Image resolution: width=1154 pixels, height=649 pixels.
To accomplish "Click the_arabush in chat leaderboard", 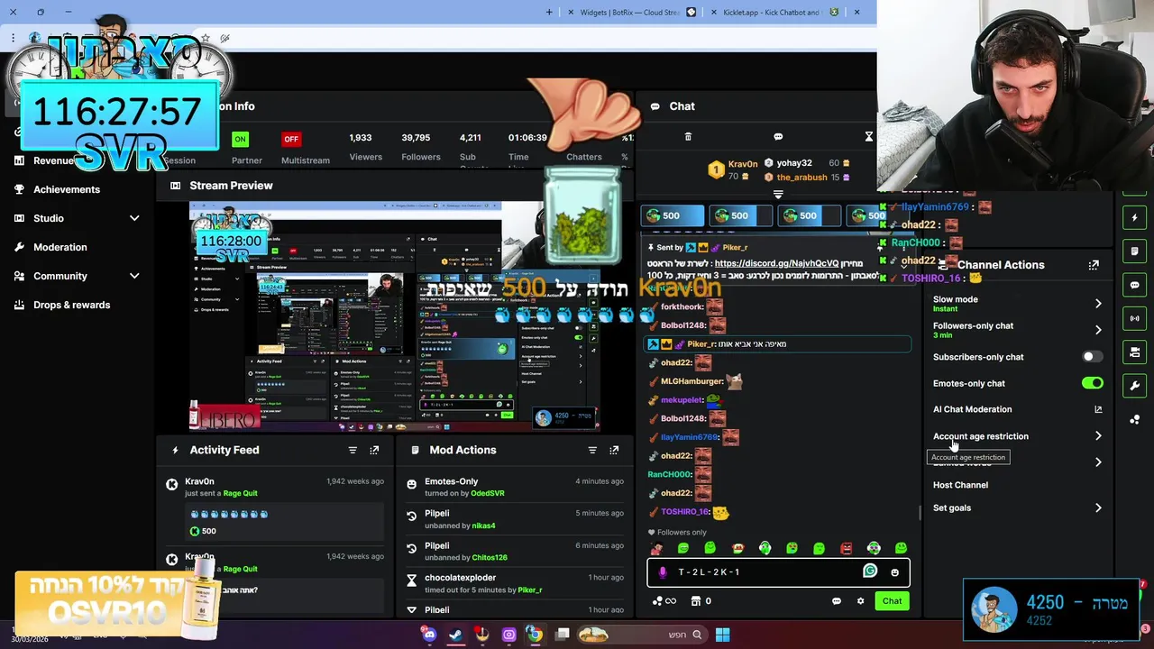I will pyautogui.click(x=801, y=178).
